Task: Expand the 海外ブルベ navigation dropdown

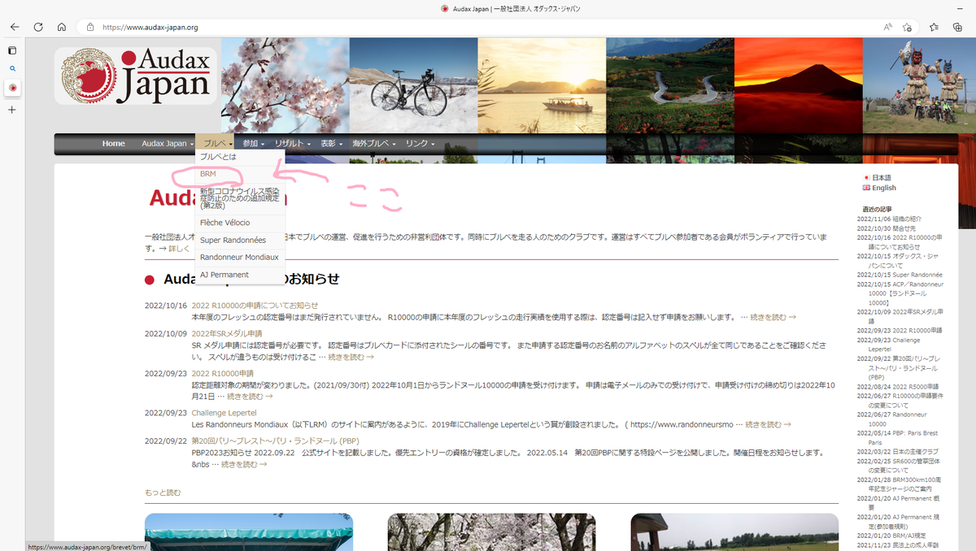Action: pos(374,144)
